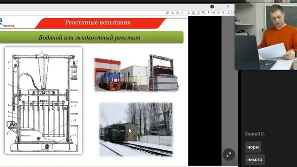Click the 'никого' chat message
This screenshot has width=297, height=167.
pos(255,160)
